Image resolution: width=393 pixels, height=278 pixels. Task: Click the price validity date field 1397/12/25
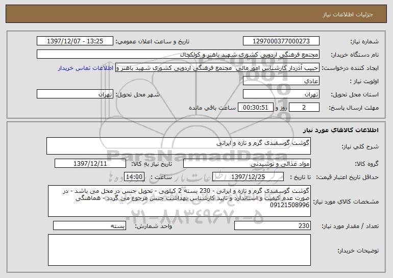[248, 177]
